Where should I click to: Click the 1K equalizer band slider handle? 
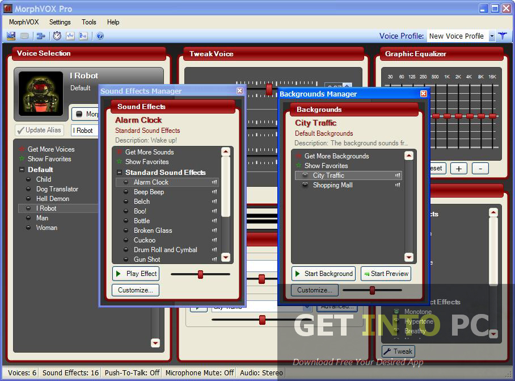[447, 116]
